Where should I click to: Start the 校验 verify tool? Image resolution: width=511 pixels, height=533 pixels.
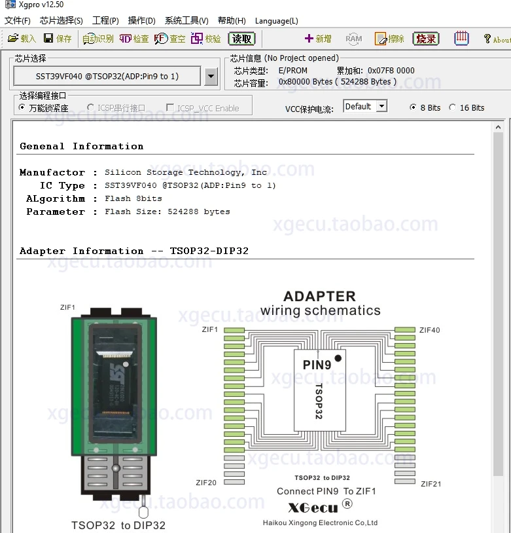click(x=198, y=39)
